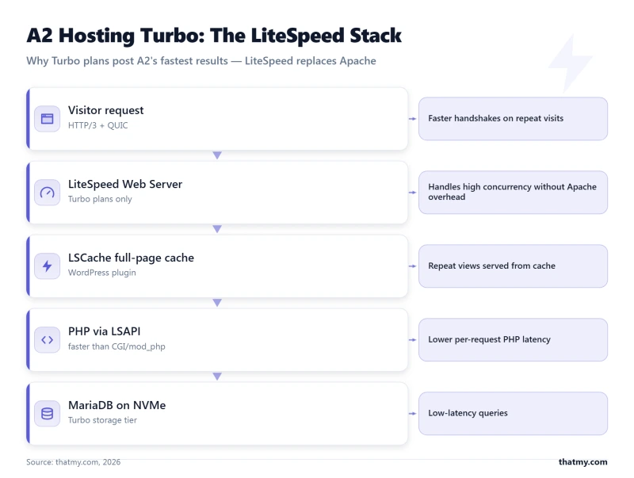The width and height of the screenshot is (634, 478).
Task: Click the 'LiteSpeed Web Server' heading
Action: [125, 184]
